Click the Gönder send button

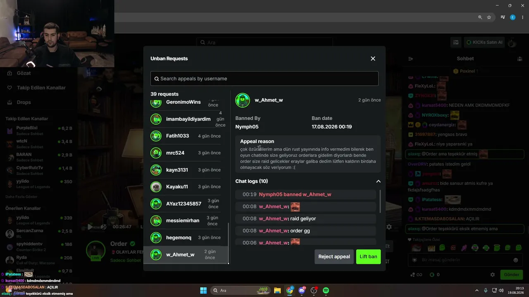(x=512, y=275)
